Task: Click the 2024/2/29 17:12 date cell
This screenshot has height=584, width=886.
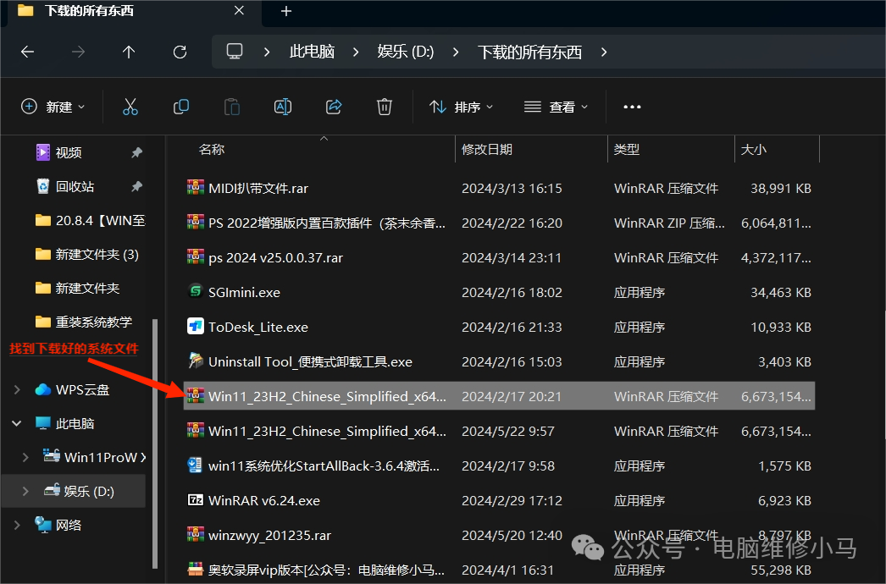Action: coord(512,500)
